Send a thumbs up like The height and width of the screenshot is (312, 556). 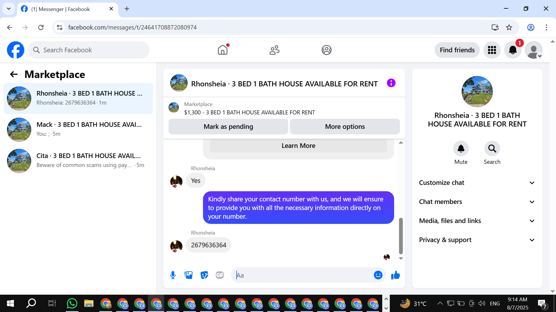coord(395,275)
